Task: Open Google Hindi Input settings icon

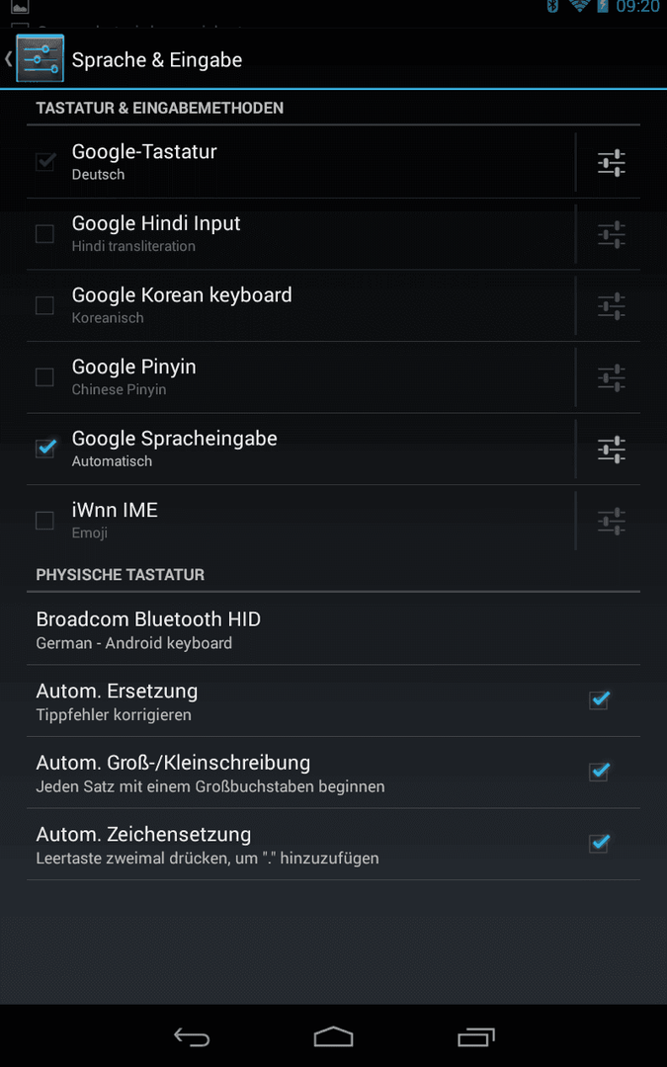Action: 612,235
